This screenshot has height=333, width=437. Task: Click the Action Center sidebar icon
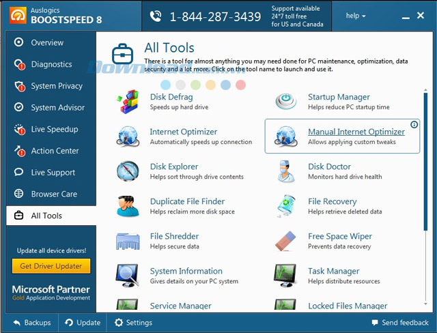(20, 151)
